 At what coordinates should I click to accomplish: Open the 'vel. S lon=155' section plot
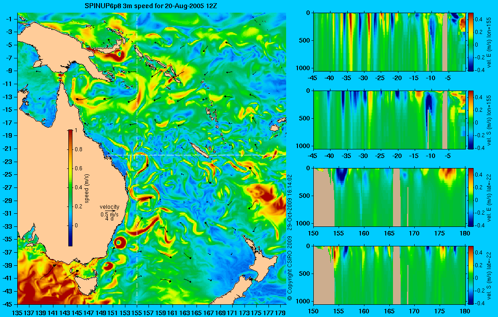389,120
